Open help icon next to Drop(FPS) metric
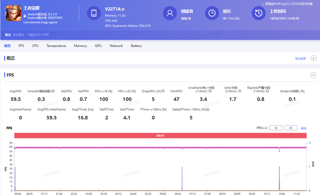Viewport: 320px width, 196px height. 163,91
